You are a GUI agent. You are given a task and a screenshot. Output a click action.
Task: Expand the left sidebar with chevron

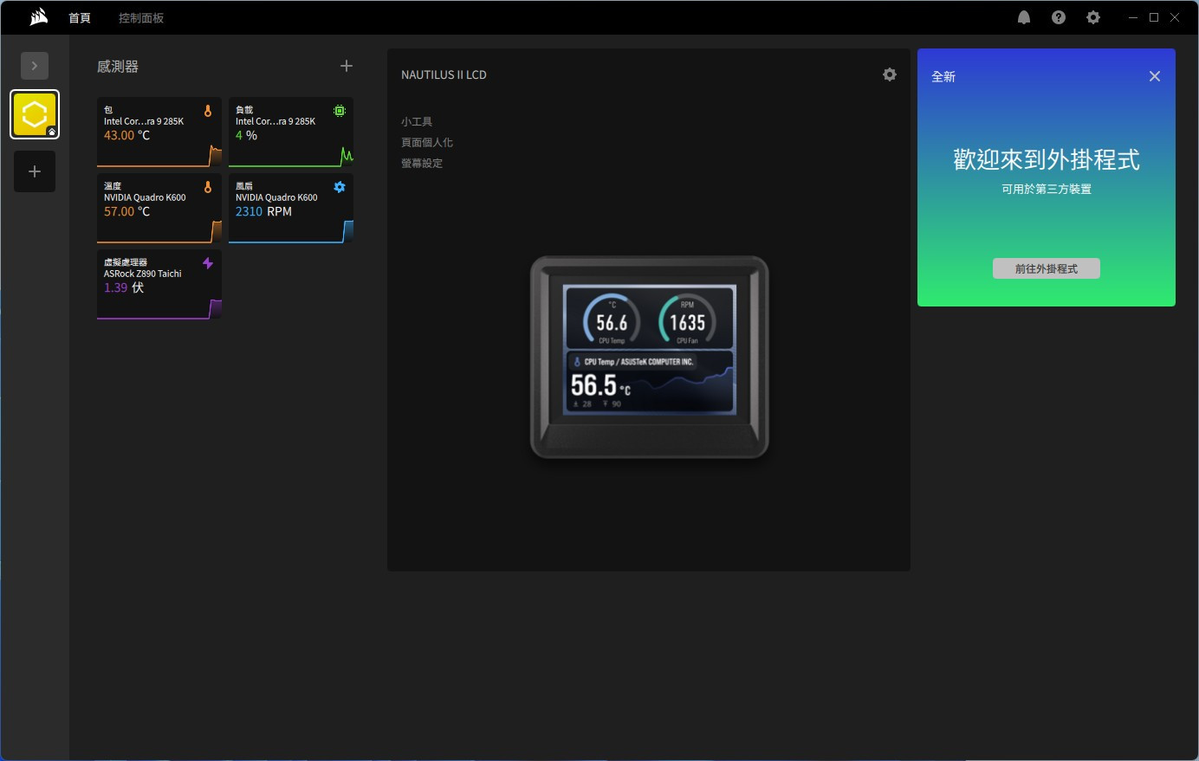tap(35, 66)
